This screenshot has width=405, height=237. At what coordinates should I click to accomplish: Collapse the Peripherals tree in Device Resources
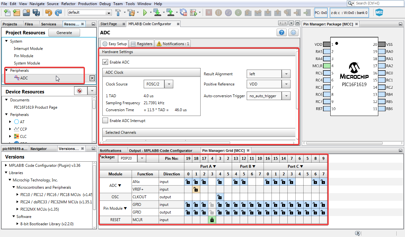coord(6,114)
